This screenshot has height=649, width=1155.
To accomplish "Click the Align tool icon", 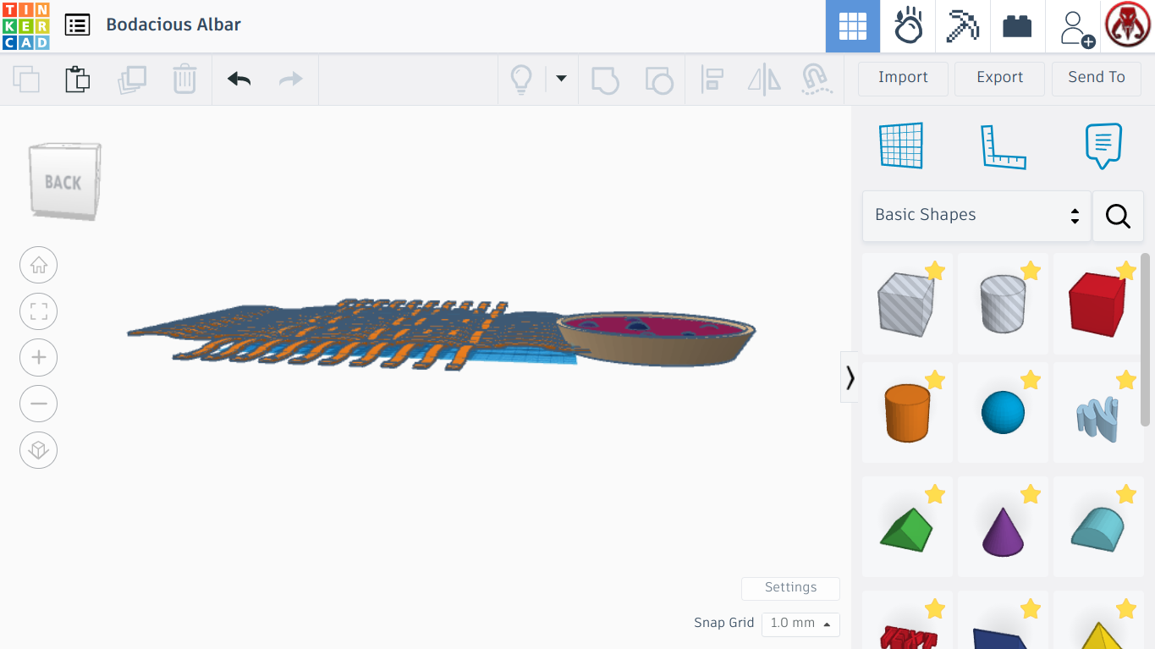I will (x=712, y=80).
